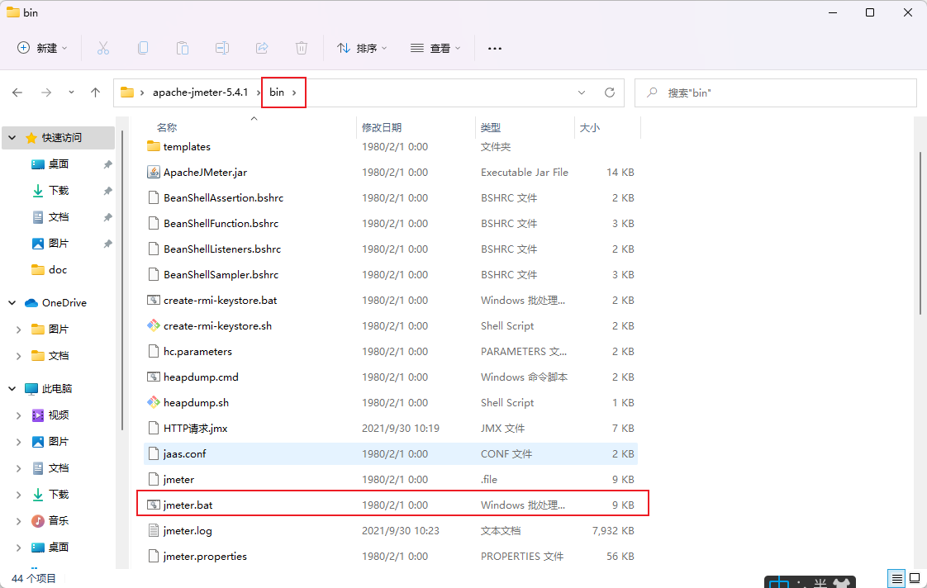Sort by 名称 column header

point(167,128)
